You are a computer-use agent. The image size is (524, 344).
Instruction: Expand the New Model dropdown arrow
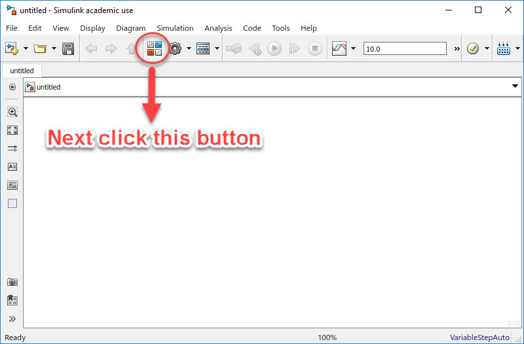point(26,48)
